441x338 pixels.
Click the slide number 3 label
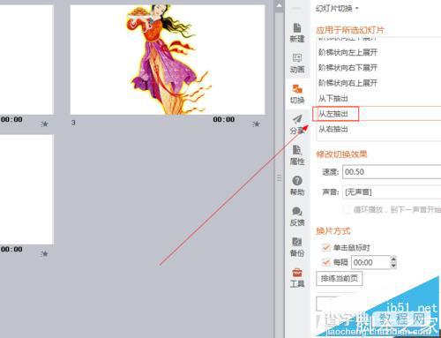[x=73, y=123]
